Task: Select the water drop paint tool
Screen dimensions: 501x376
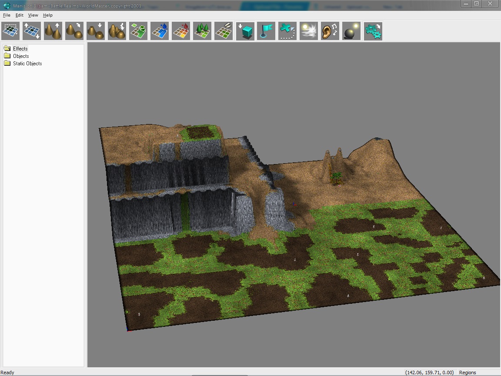Action: [160, 31]
